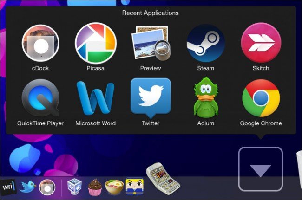This screenshot has width=302, height=200.
Task: Open the Adium green duck icon
Action: pyautogui.click(x=206, y=97)
